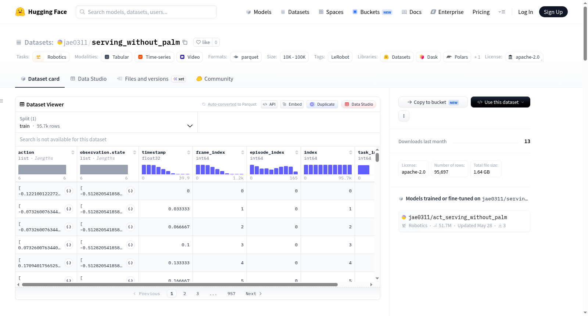Click the table's scroll-right arrow
This screenshot has width=588, height=316.
pyautogui.click(x=371, y=284)
